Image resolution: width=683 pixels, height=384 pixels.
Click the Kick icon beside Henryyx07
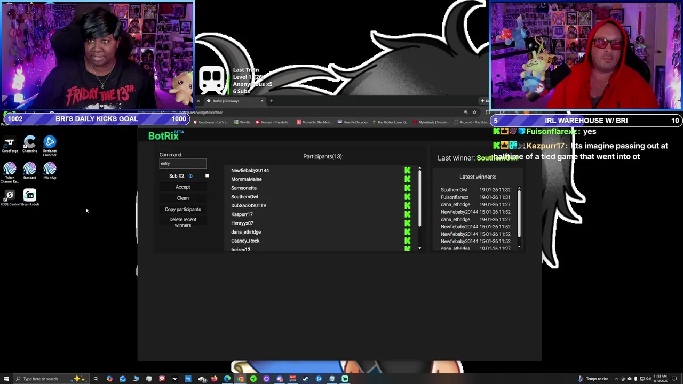tap(408, 223)
